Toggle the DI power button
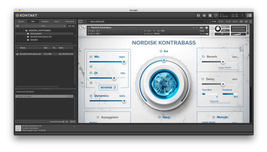The width and height of the screenshot is (267, 152). tap(91, 73)
